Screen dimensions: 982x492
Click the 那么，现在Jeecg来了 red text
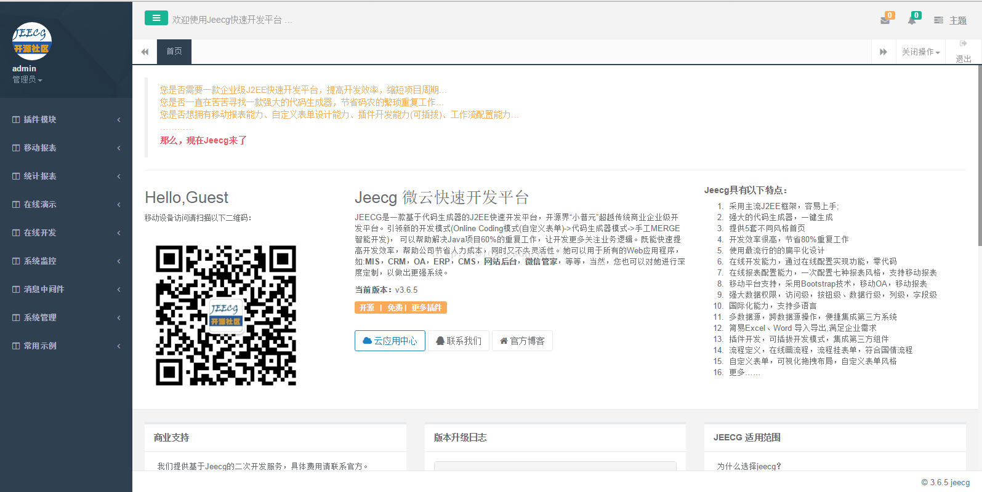click(x=203, y=140)
